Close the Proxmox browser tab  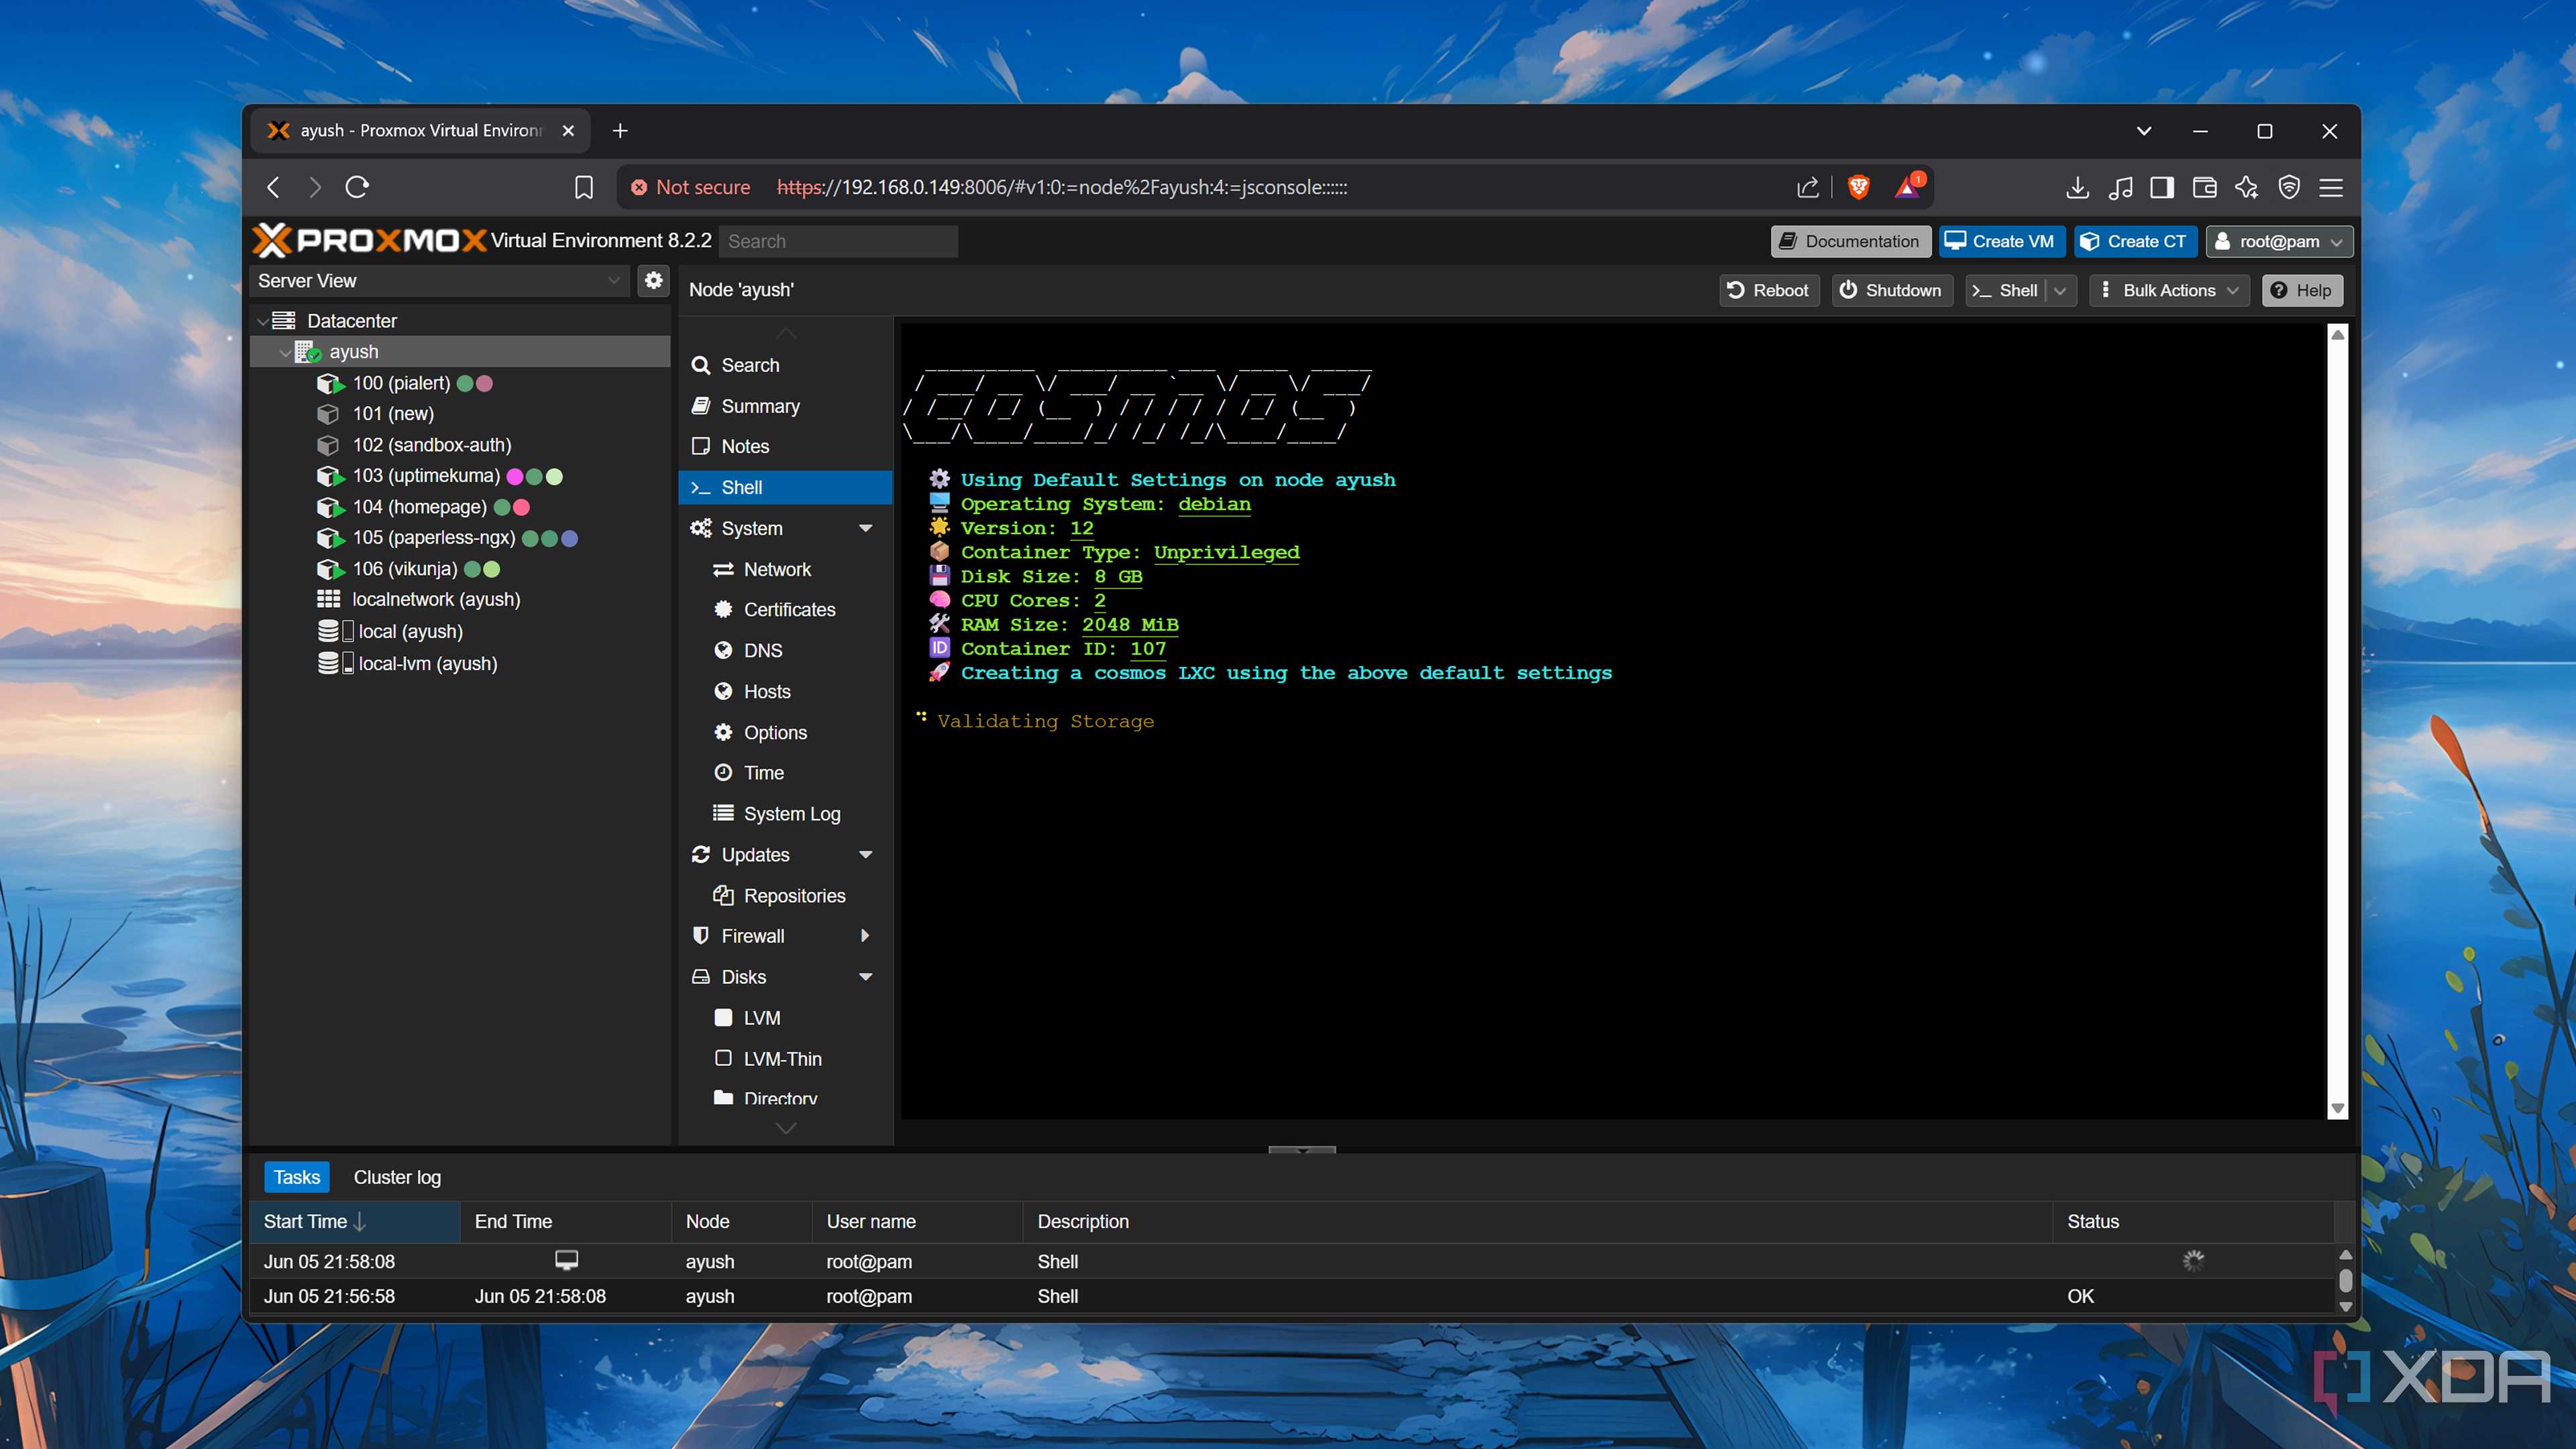point(568,131)
